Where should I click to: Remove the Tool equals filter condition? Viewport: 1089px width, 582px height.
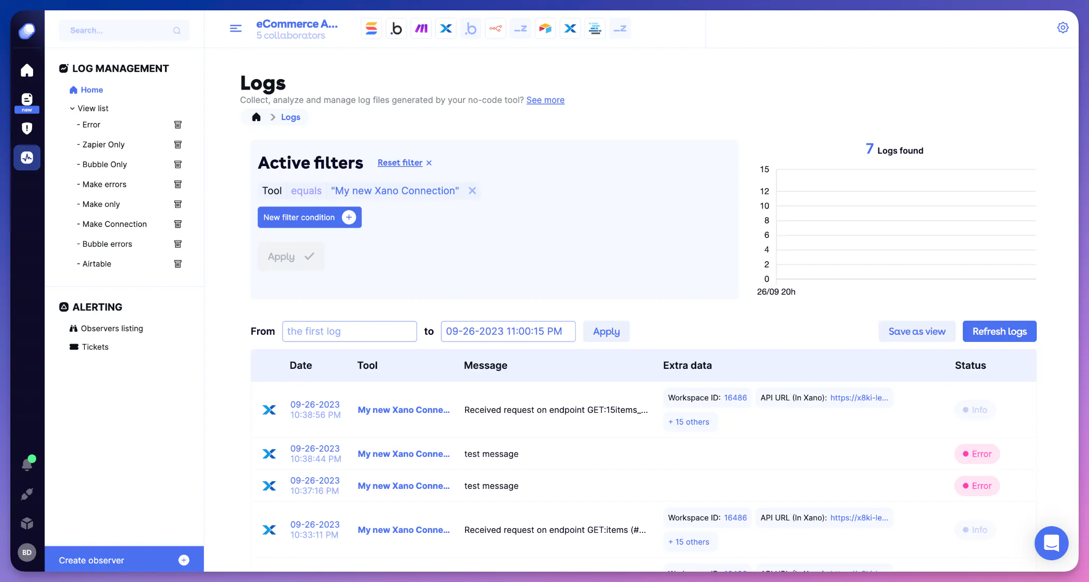472,191
